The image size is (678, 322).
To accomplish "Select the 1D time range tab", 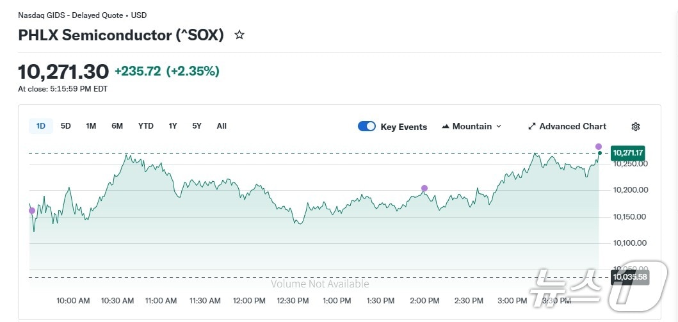I will point(41,126).
